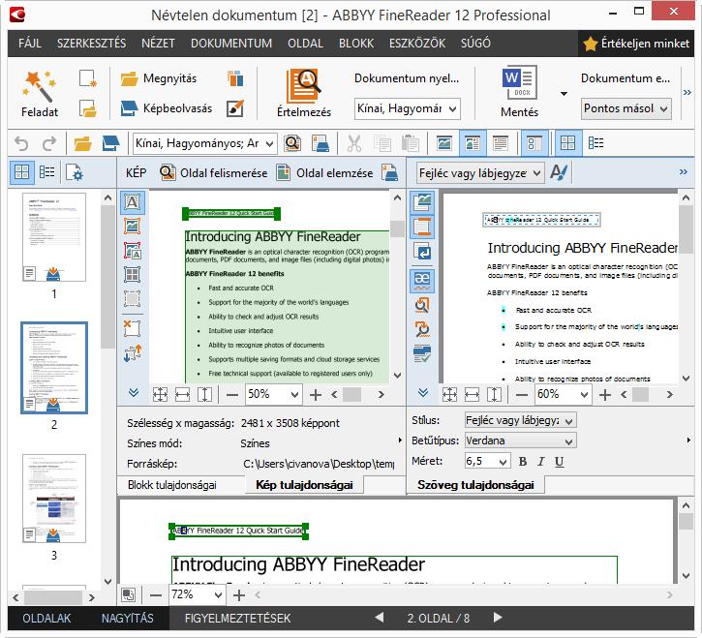Image resolution: width=702 pixels, height=638 pixels.
Task: Toggle Bold formatting
Action: pyautogui.click(x=522, y=461)
